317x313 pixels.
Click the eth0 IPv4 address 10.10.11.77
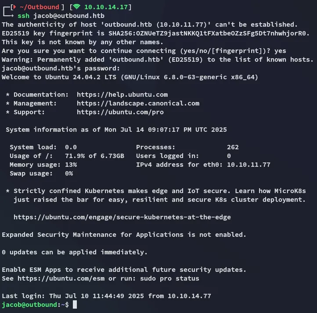(x=246, y=165)
